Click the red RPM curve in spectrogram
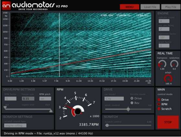181x137 pixels. point(81,62)
